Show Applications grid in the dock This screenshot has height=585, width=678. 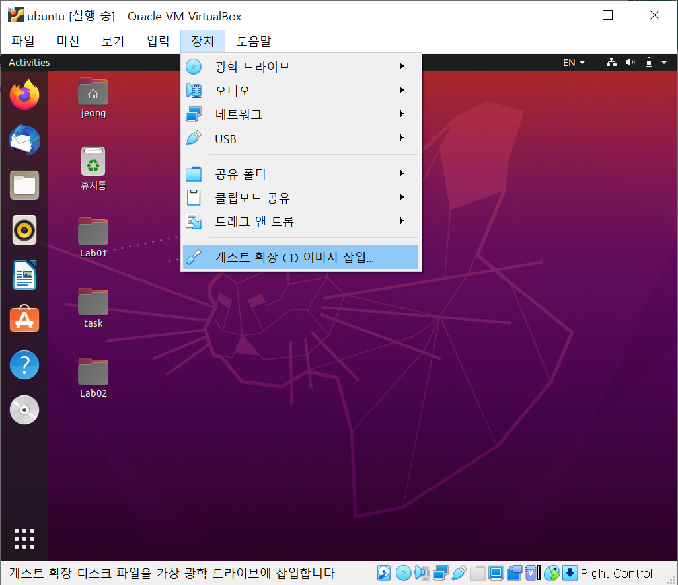pos(24,539)
